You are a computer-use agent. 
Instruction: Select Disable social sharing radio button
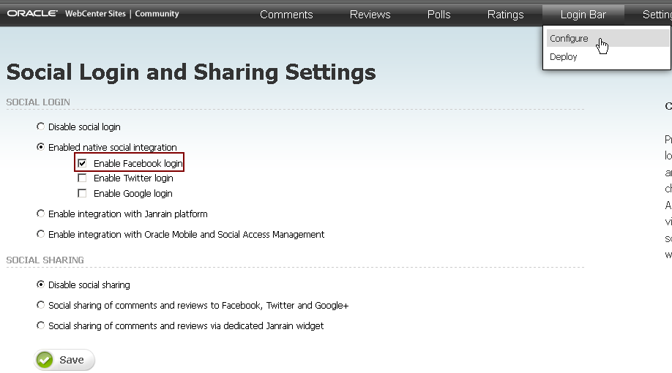point(40,285)
